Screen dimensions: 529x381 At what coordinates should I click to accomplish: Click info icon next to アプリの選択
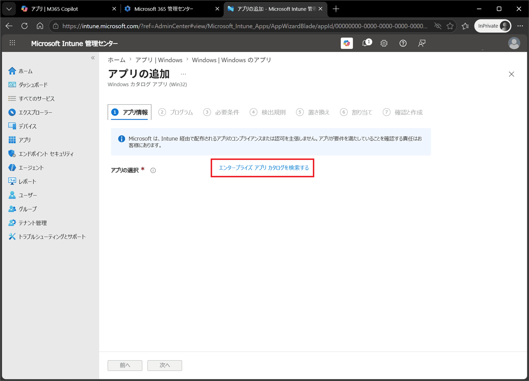click(153, 170)
